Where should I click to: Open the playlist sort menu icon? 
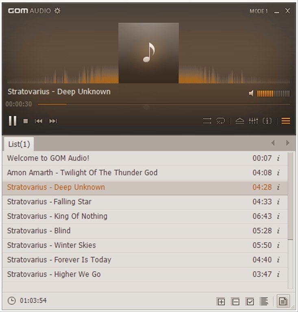(264, 301)
